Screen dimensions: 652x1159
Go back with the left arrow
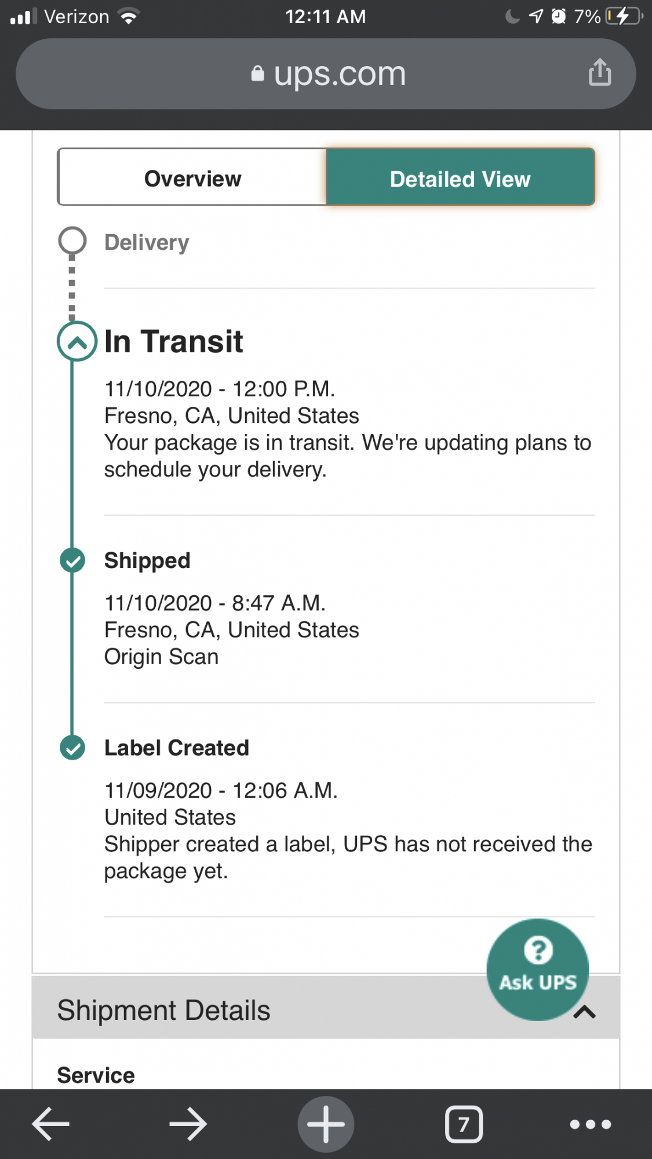[50, 1124]
